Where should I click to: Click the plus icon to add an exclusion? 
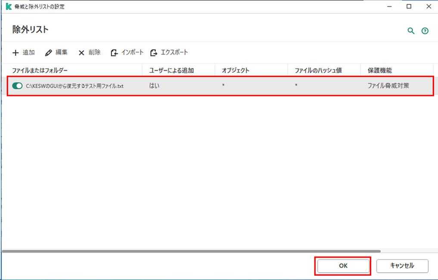pyautogui.click(x=15, y=52)
